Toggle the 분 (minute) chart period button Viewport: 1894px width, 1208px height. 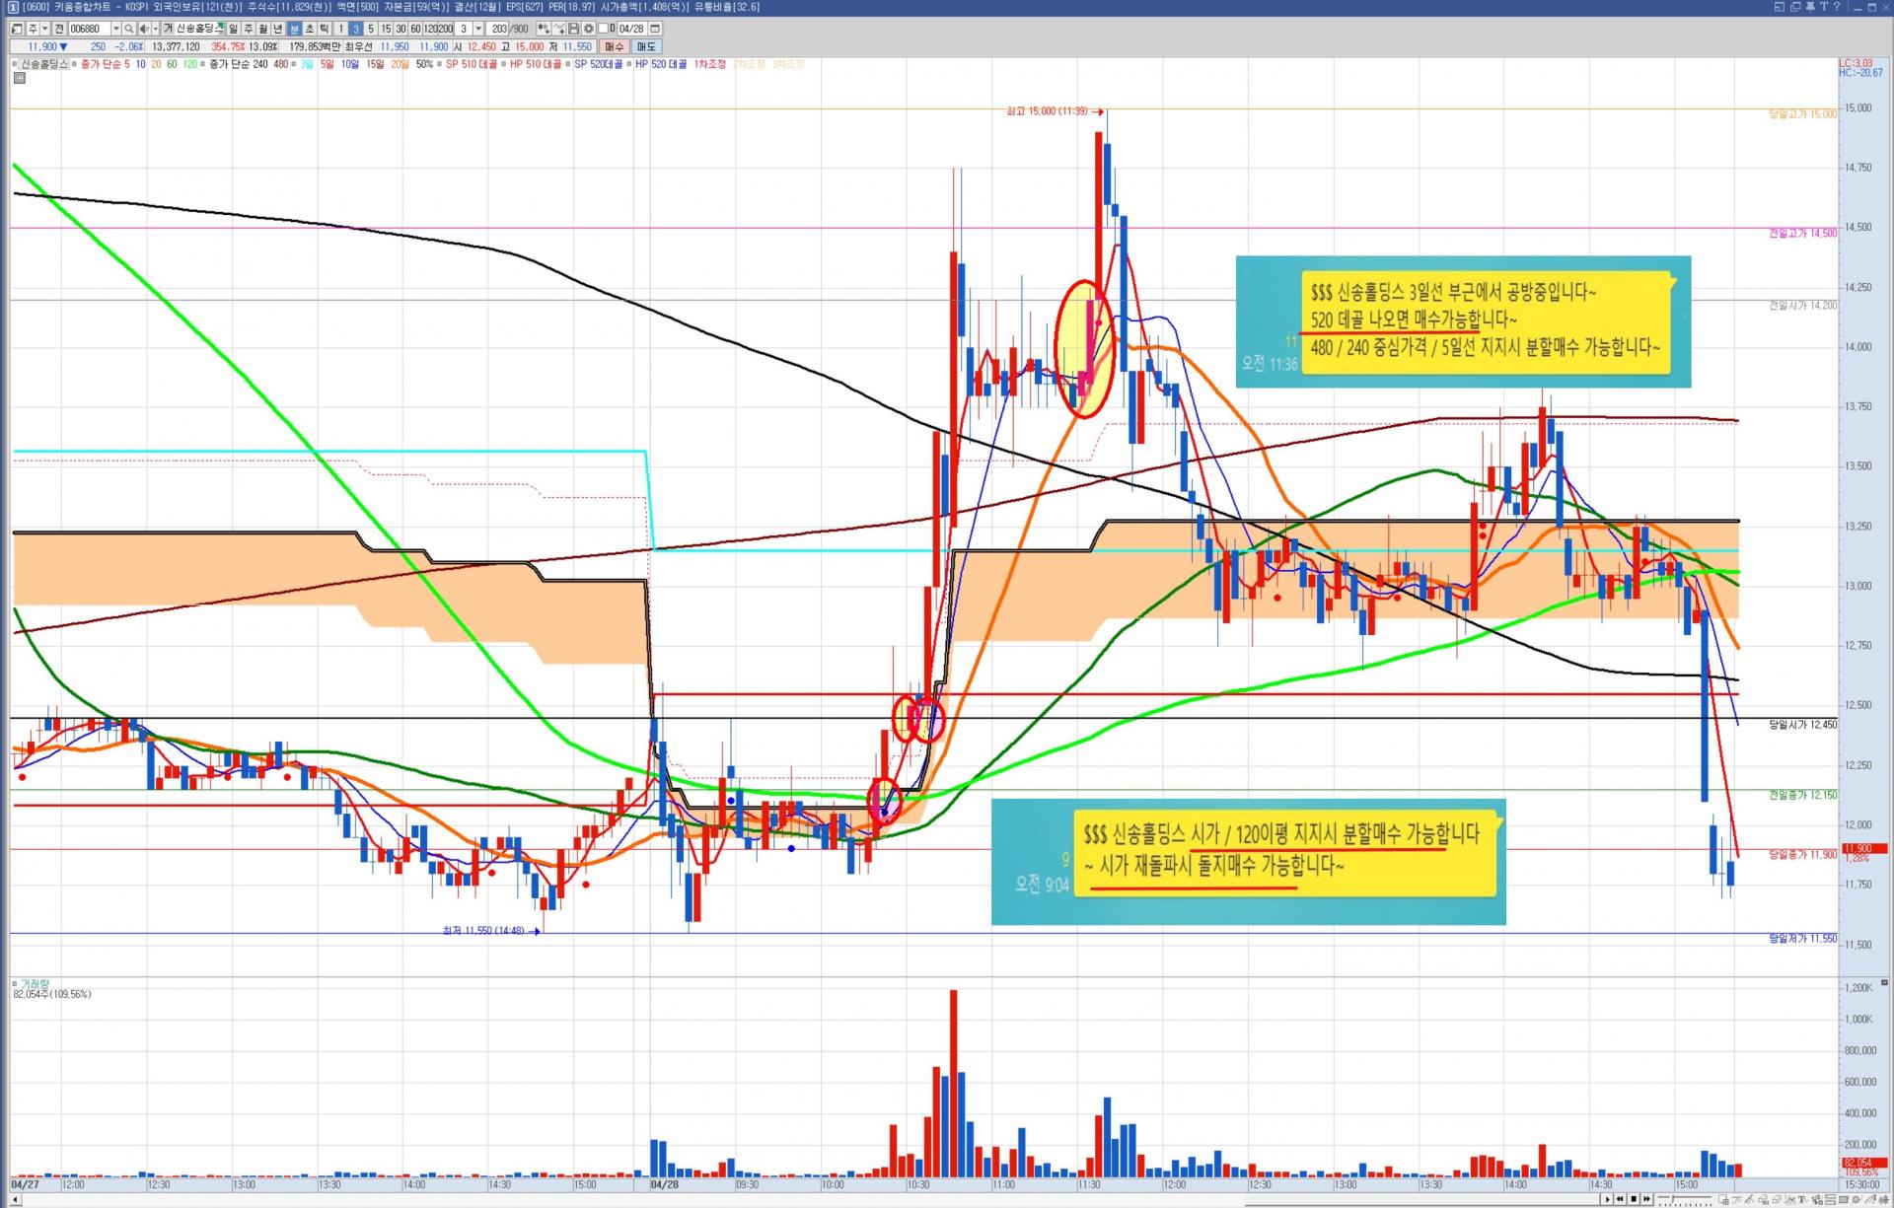pyautogui.click(x=294, y=29)
